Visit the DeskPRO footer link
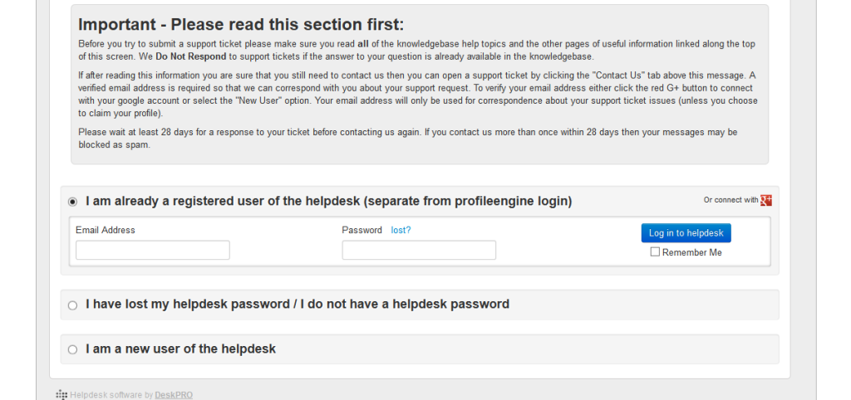 tap(174, 395)
